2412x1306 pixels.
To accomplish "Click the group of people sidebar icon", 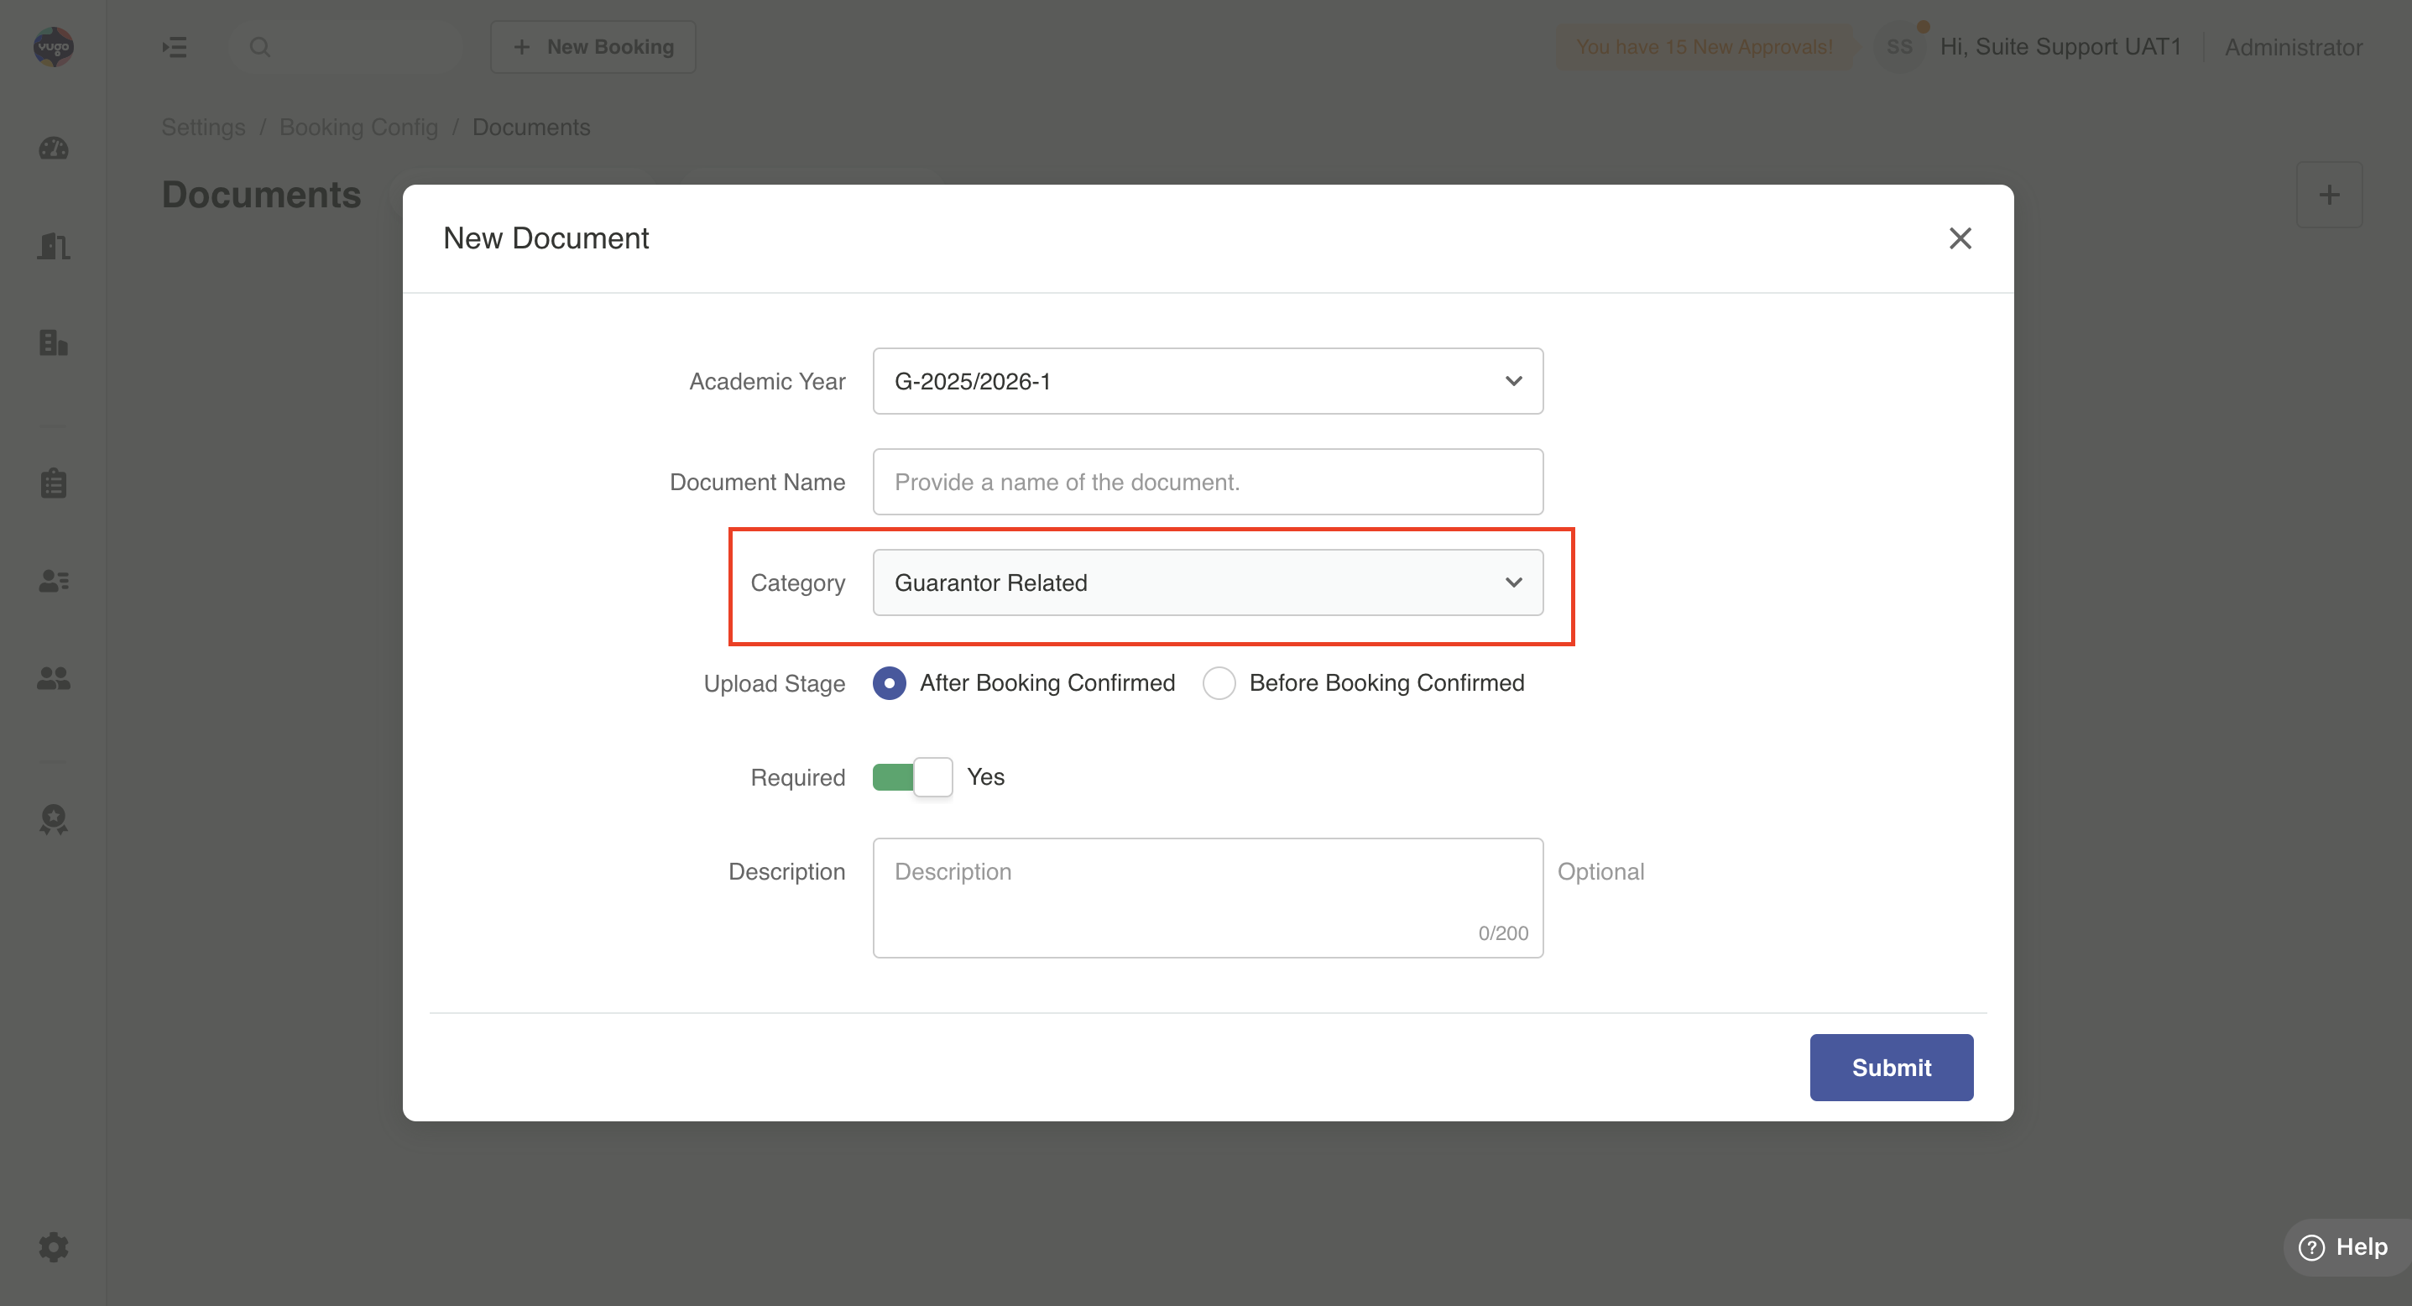I will (x=54, y=678).
